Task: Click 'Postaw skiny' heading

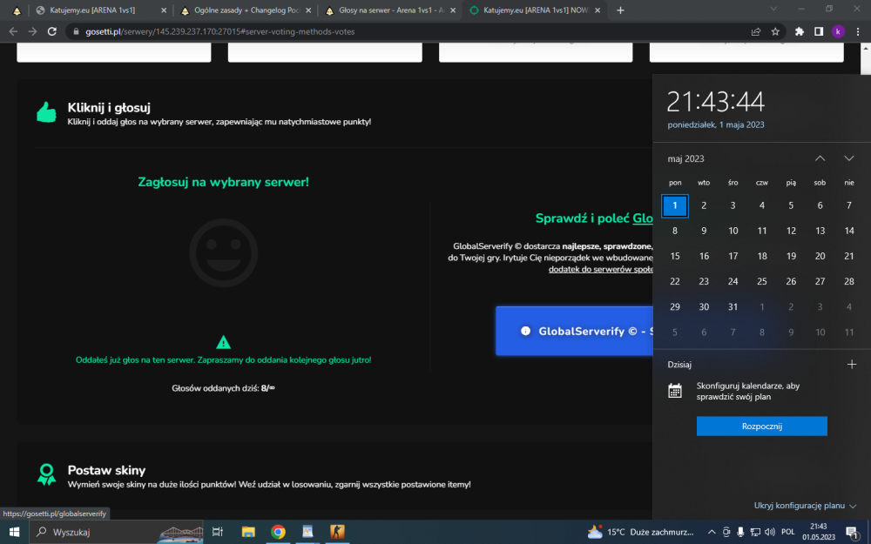Action: pyautogui.click(x=106, y=470)
